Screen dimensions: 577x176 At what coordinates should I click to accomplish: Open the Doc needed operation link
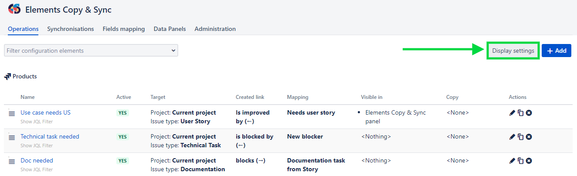point(37,160)
